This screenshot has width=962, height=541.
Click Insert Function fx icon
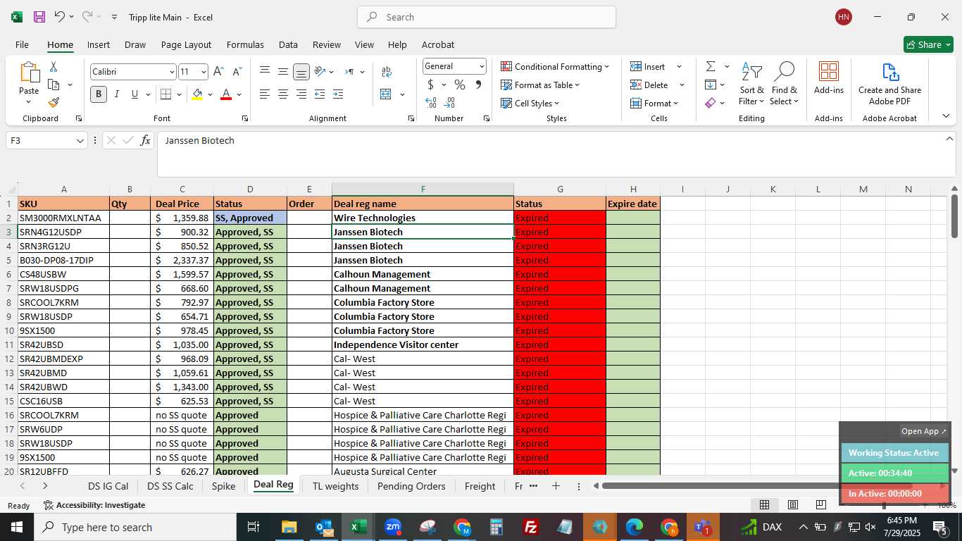pos(145,141)
